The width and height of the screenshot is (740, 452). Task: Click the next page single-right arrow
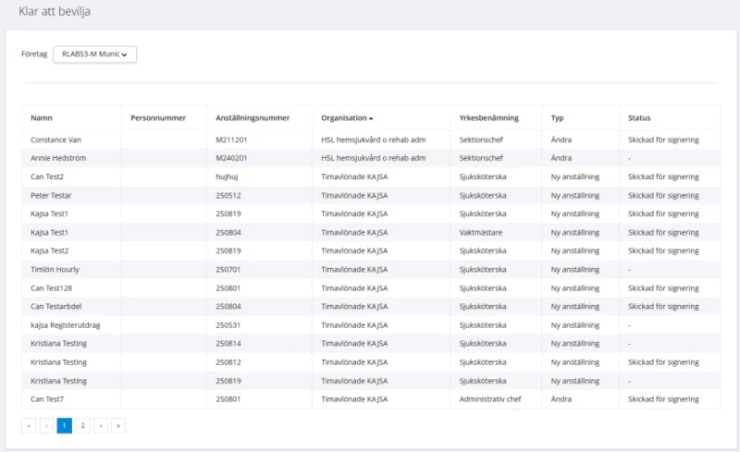[x=100, y=425]
